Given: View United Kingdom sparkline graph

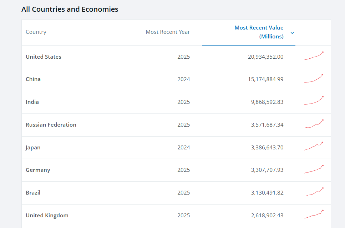Looking at the screenshot, I should 314,214.
